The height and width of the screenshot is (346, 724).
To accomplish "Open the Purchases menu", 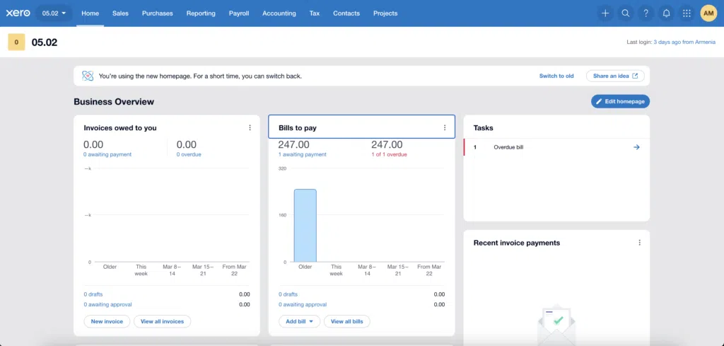I will [158, 13].
